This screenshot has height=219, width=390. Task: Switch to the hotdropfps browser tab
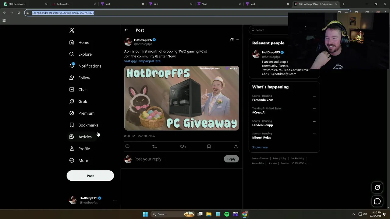click(74, 4)
